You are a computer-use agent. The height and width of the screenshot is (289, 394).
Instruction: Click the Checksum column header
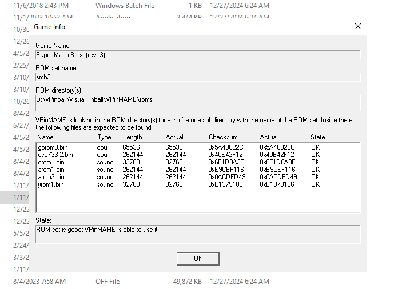coord(223,137)
